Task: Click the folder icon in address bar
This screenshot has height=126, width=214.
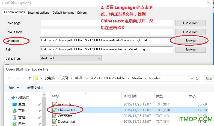Action: point(36,78)
